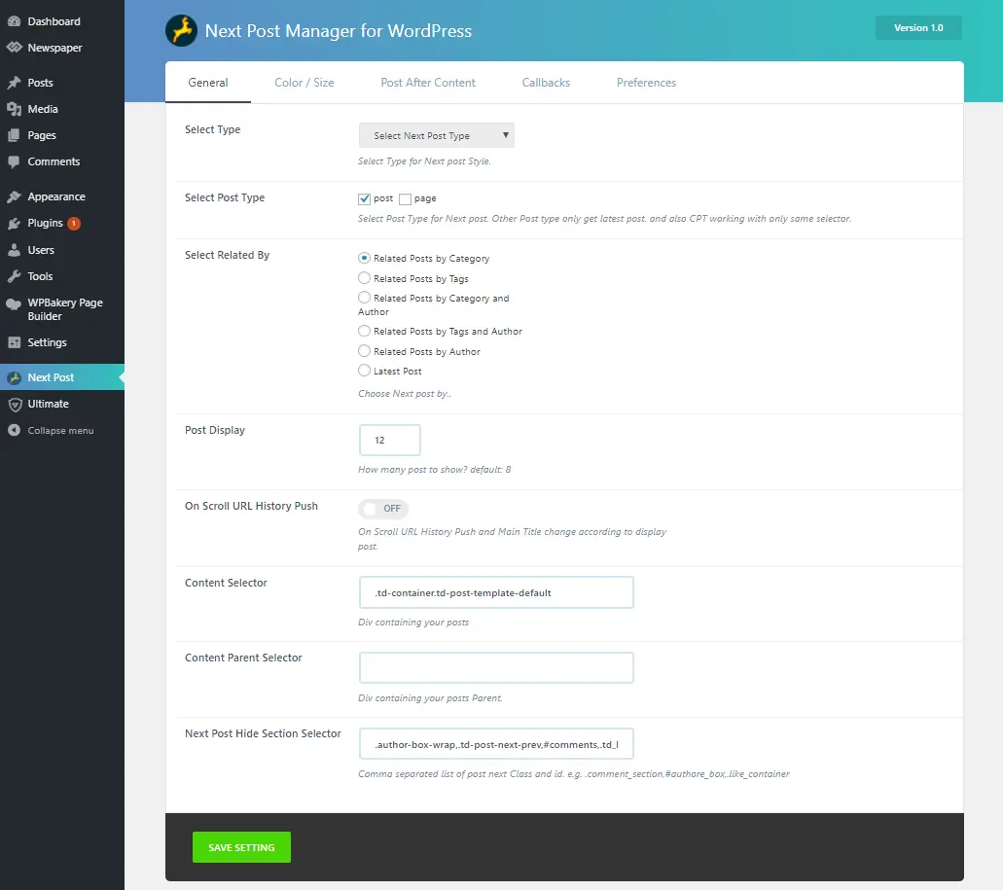Click the empty Content Parent Selector field

(496, 667)
